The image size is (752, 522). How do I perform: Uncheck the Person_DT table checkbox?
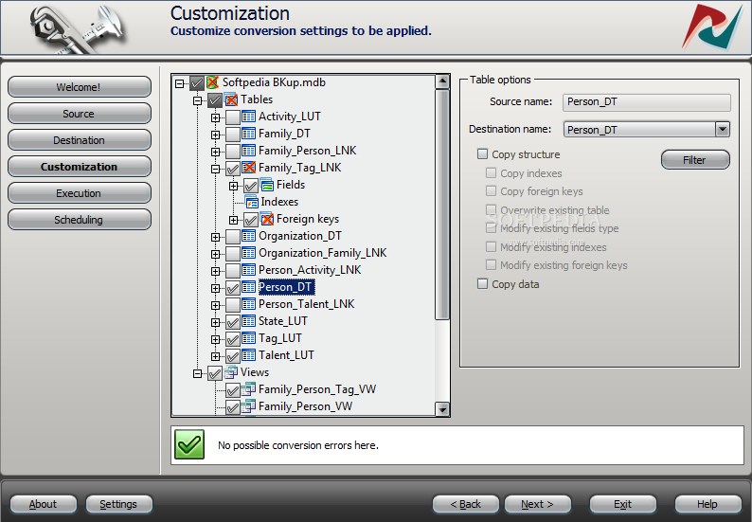coord(233,288)
